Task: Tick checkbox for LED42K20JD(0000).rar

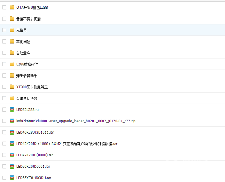Action: point(4,155)
